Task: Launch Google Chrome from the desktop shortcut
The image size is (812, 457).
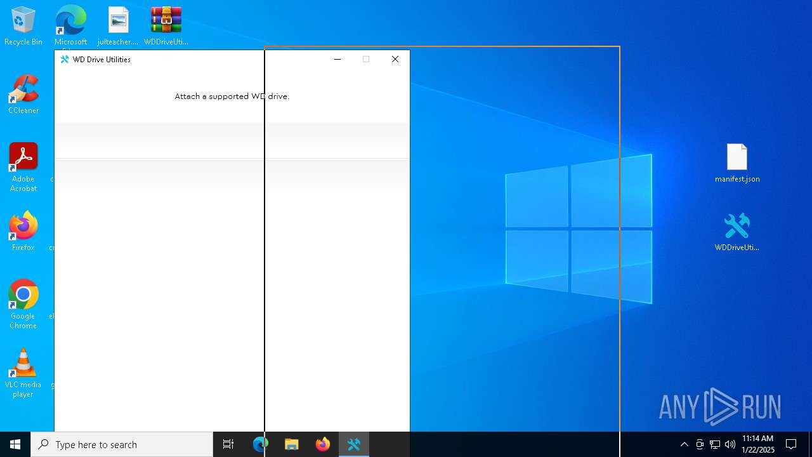Action: (23, 305)
